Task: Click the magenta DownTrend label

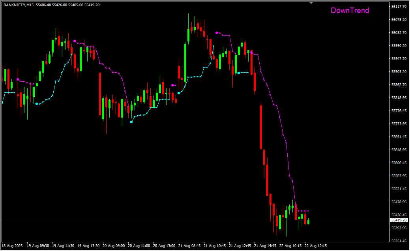Action: pos(350,11)
